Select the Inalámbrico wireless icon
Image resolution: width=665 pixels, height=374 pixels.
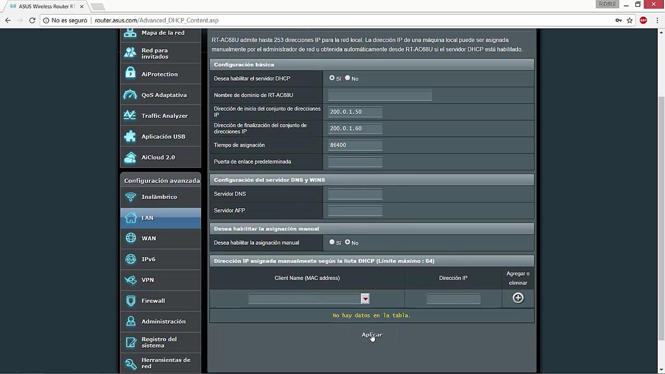[130, 197]
